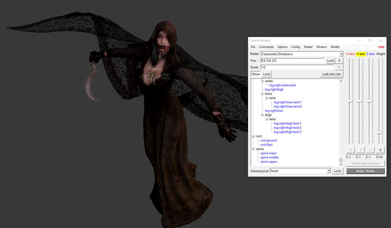This screenshot has width=391, height=228.
Task: Select the Y axis label
Action: tap(360, 54)
